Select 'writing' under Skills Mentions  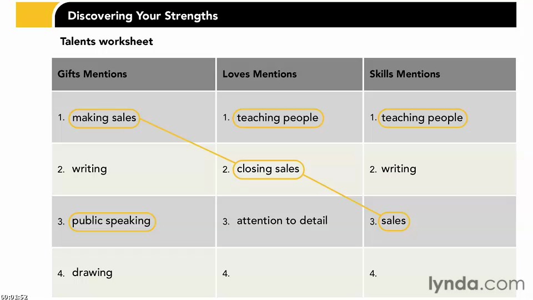coord(399,169)
